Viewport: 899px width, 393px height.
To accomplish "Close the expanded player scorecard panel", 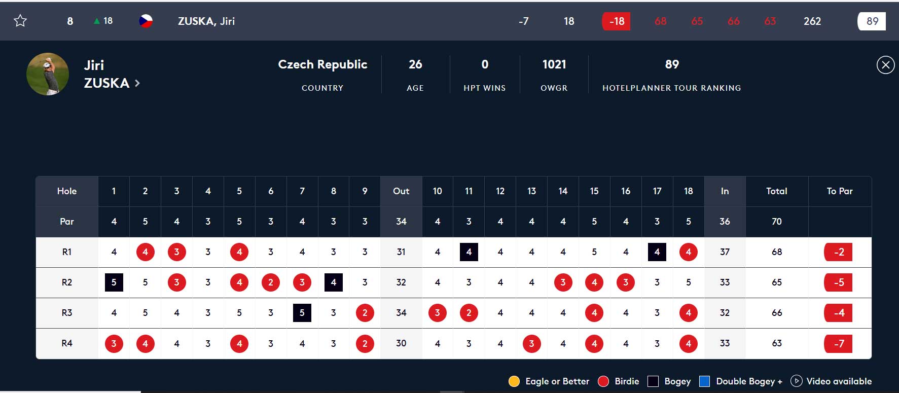I will [x=885, y=65].
